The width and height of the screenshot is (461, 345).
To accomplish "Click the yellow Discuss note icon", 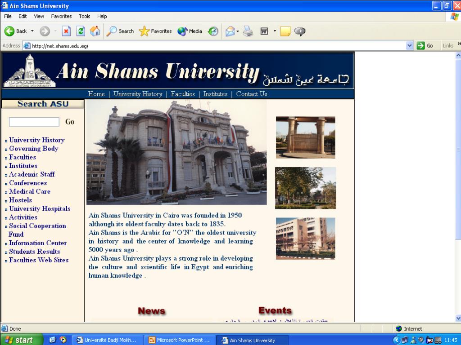I will (285, 31).
